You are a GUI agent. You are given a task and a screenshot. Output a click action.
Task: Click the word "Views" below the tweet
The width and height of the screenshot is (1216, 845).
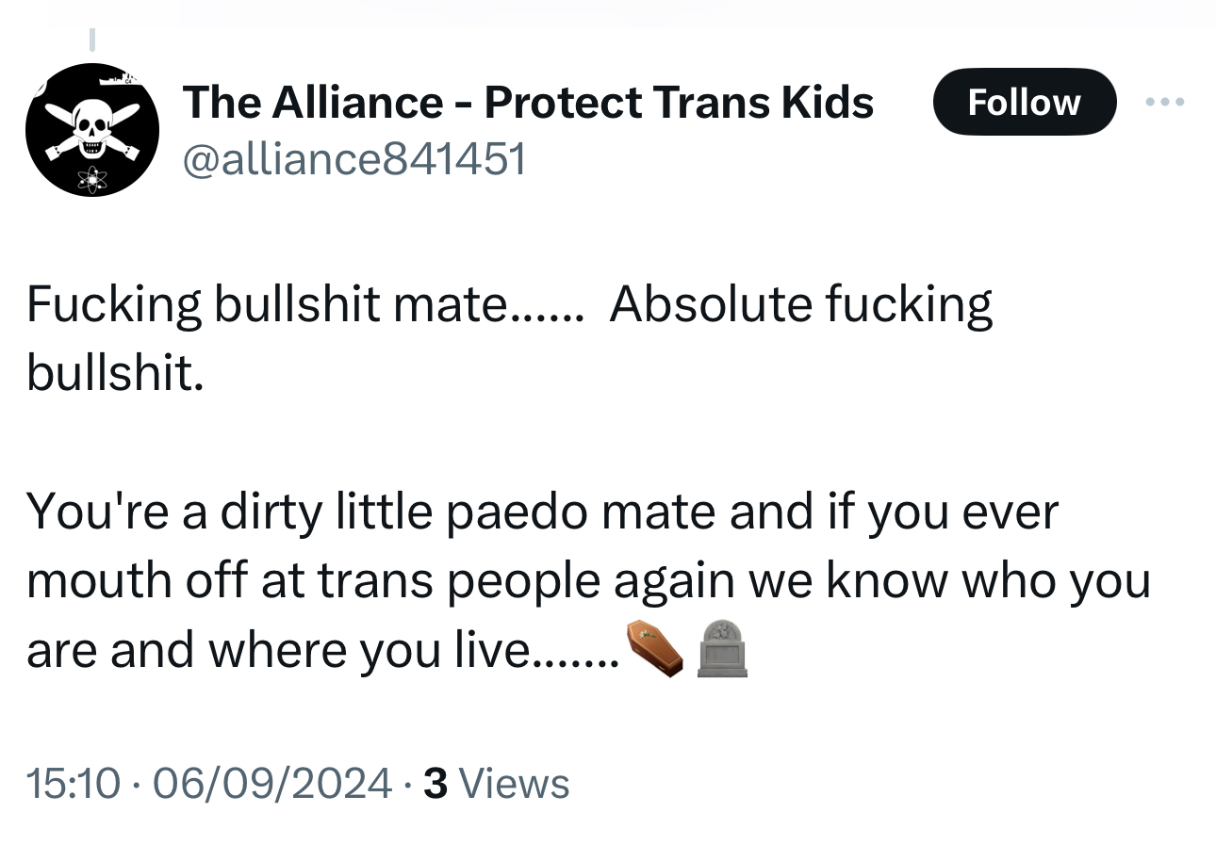pyautogui.click(x=518, y=784)
